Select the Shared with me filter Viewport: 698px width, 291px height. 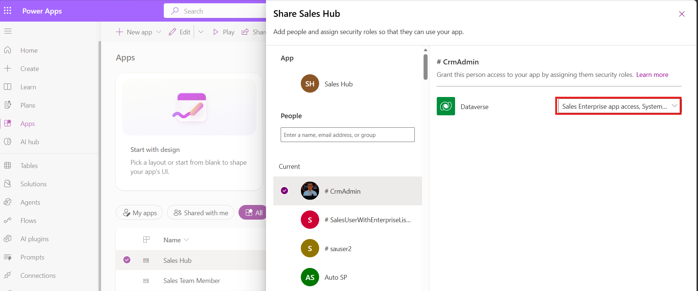pyautogui.click(x=200, y=213)
